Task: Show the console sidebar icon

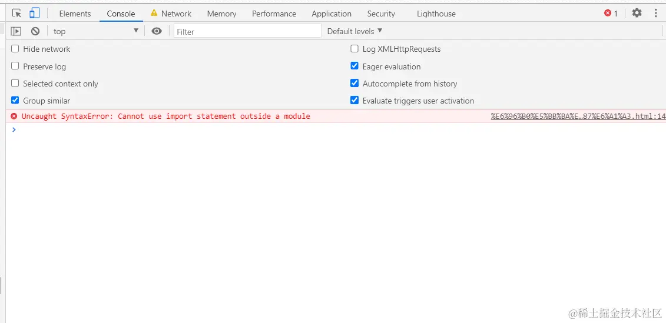Action: [16, 31]
